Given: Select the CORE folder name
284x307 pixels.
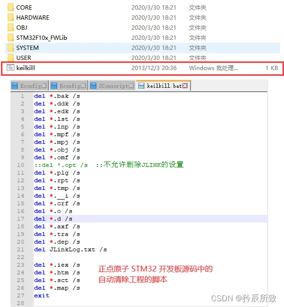Looking at the screenshot, I should click(x=24, y=8).
